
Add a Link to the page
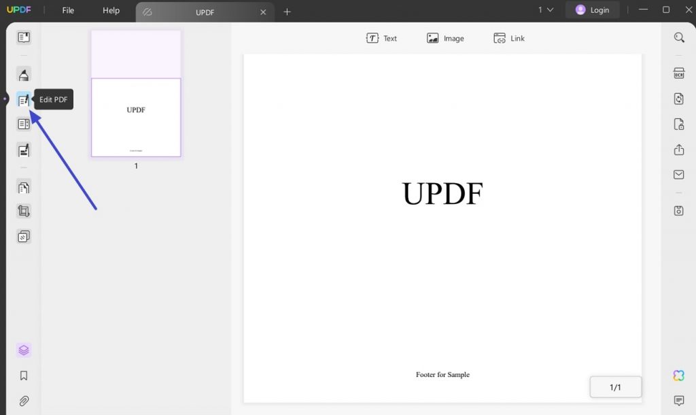coord(508,38)
